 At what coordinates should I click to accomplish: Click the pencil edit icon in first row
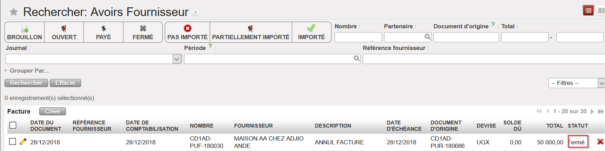point(23,142)
